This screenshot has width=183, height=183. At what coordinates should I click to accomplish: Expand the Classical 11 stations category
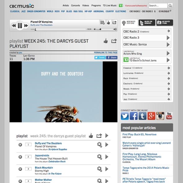click(x=147, y=68)
